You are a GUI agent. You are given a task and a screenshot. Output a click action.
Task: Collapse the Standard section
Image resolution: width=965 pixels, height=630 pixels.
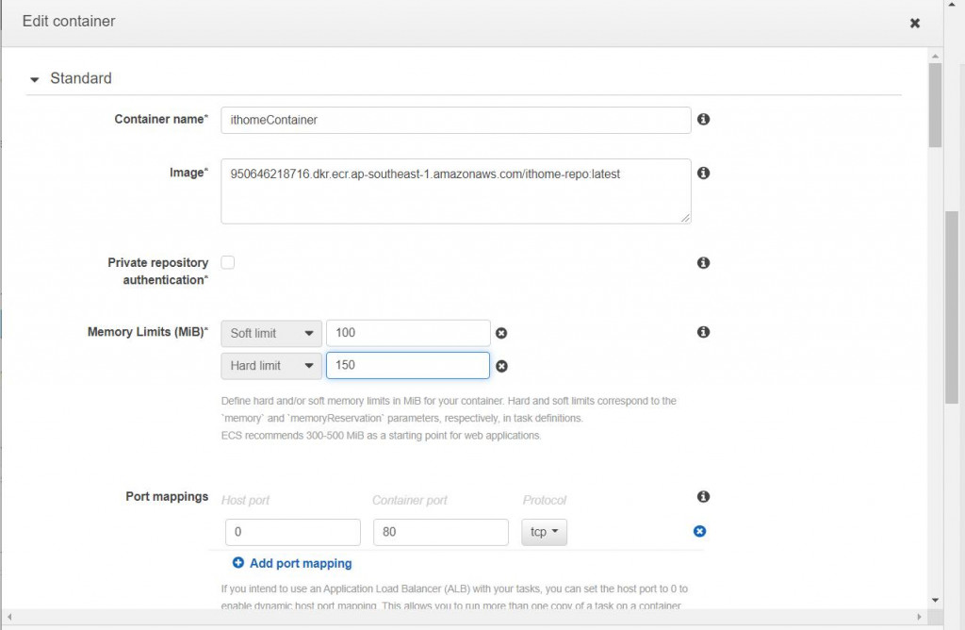click(x=35, y=79)
